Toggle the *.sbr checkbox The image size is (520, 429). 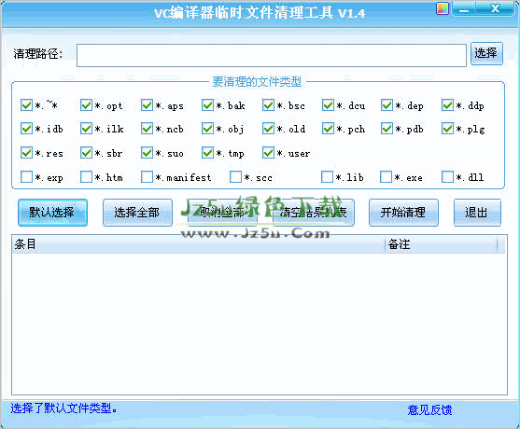pyautogui.click(x=86, y=153)
